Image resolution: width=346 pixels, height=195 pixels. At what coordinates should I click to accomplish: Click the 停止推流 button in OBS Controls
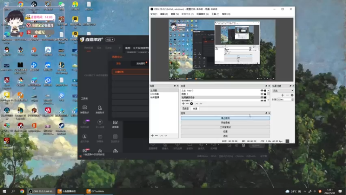(x=225, y=118)
